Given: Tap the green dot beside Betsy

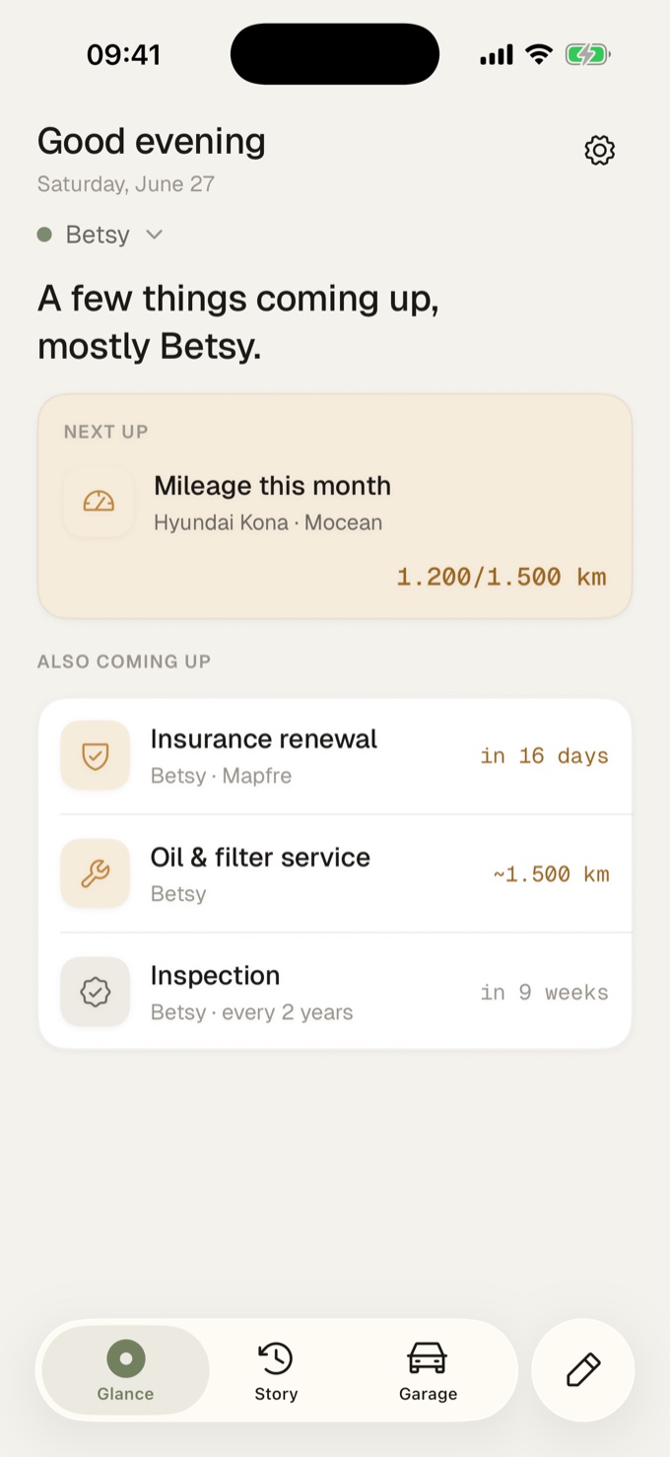Looking at the screenshot, I should (44, 235).
